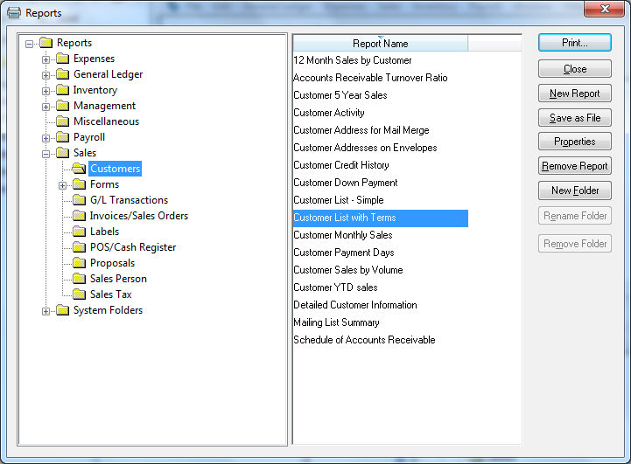The height and width of the screenshot is (464, 631).
Task: Expand the System Folders node
Action: click(x=46, y=311)
